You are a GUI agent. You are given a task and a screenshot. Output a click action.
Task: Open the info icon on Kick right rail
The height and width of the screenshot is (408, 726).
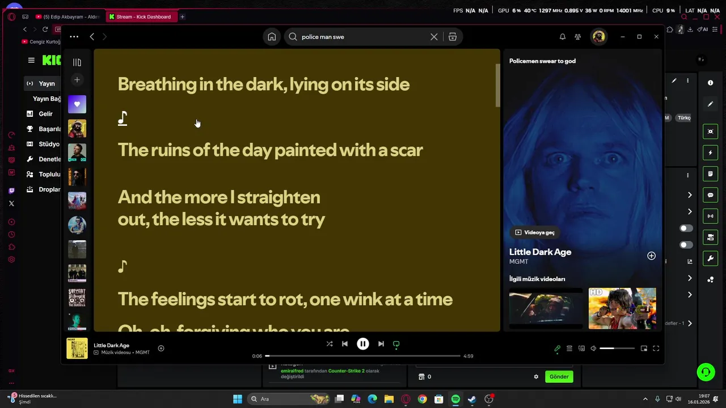coord(710,83)
